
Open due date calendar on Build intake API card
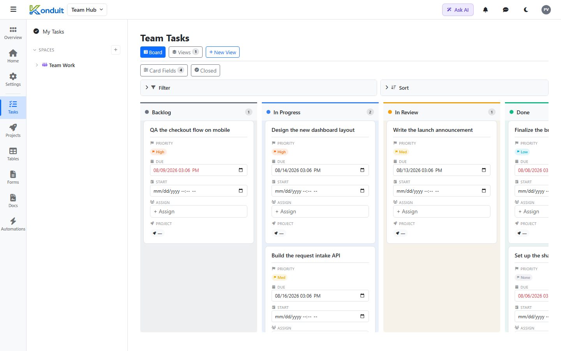point(362,296)
